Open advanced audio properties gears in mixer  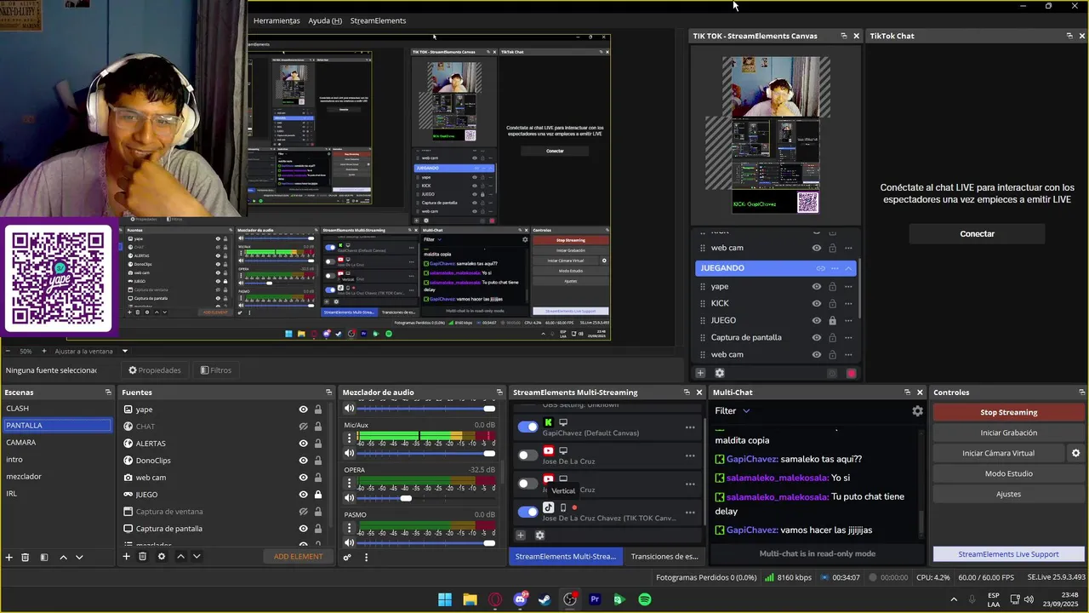pyautogui.click(x=347, y=558)
